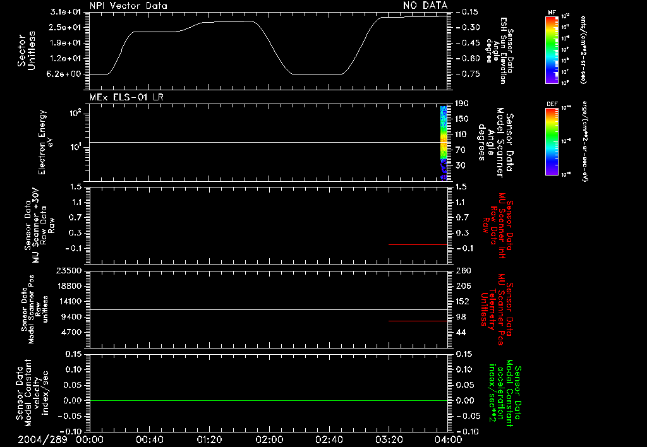The height and width of the screenshot is (447, 647).
Task: Click the '02:40' time tick label
Action: point(329,439)
